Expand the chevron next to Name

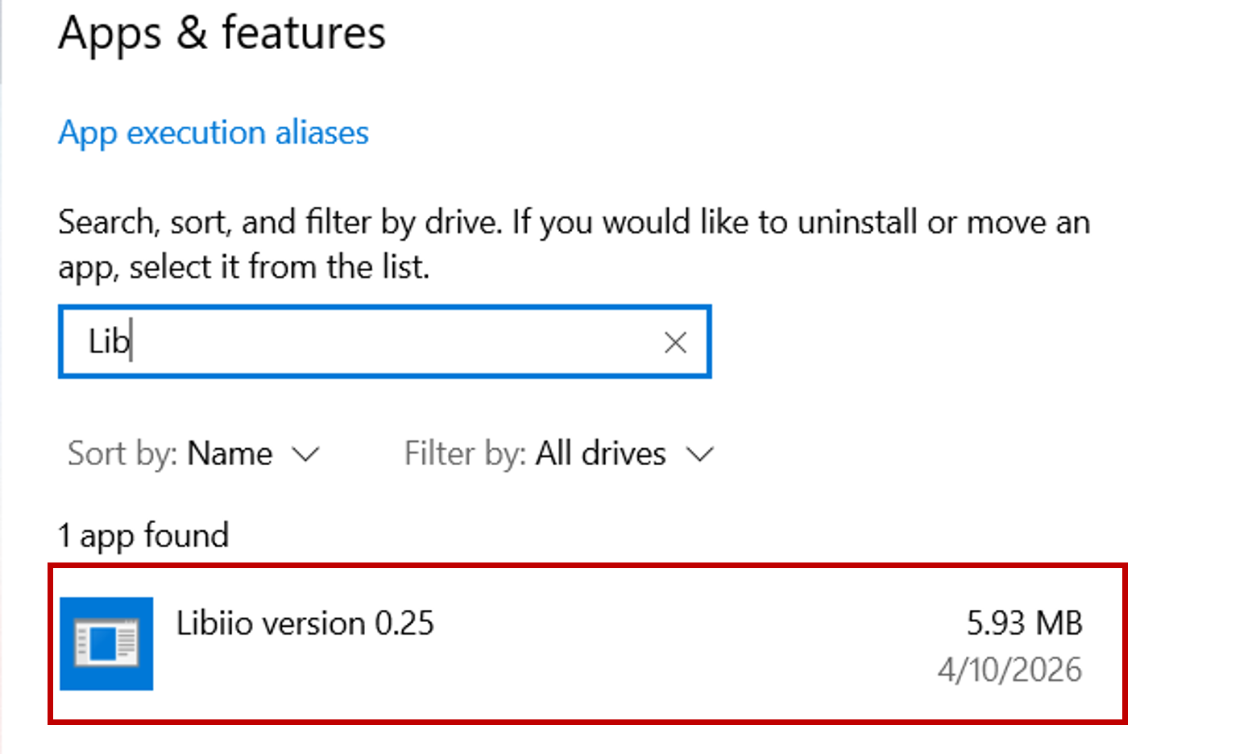305,455
